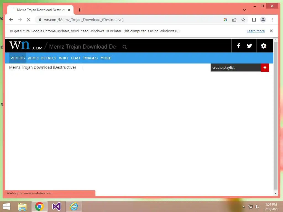Open Chrome side panel

click(254, 20)
